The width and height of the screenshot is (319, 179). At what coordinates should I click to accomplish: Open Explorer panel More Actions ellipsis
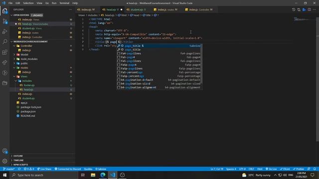coord(70,9)
